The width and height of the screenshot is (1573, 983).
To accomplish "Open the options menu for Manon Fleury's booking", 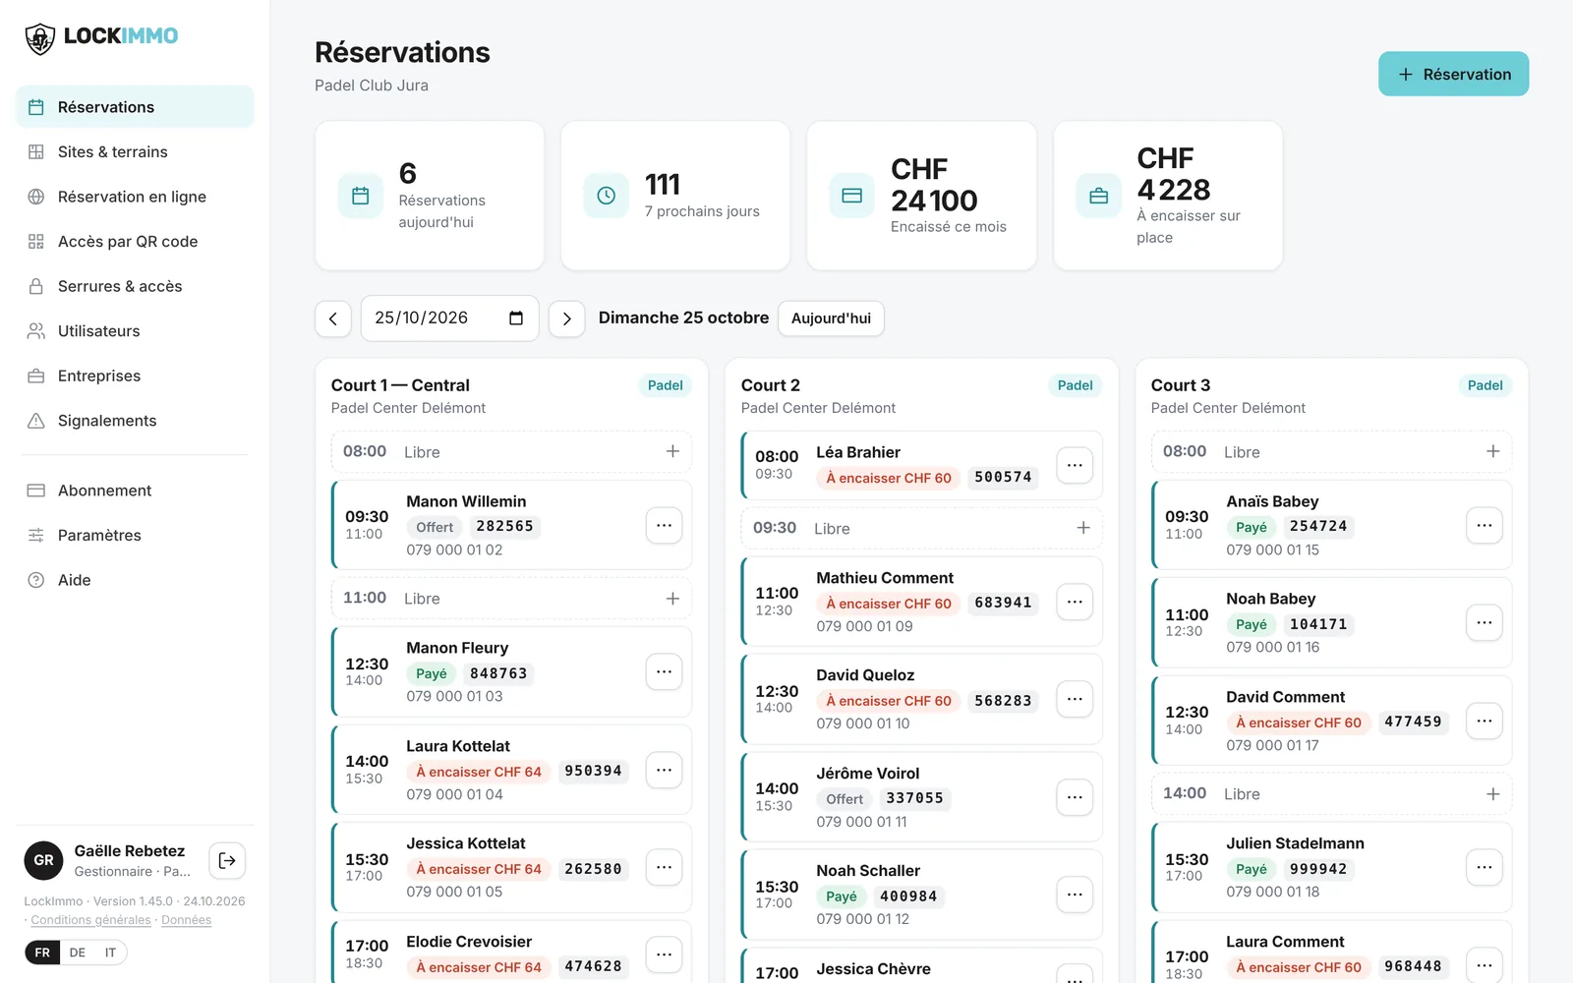I will coord(665,672).
